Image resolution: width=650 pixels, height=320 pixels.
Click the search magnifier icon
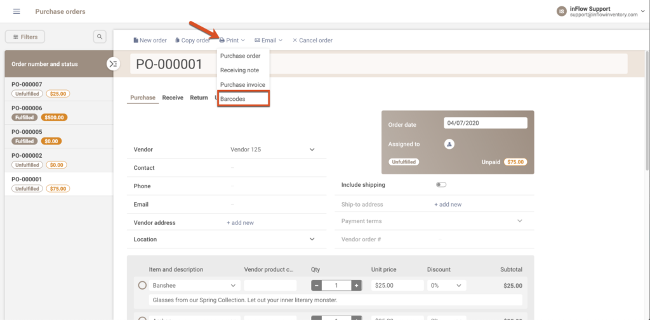100,37
